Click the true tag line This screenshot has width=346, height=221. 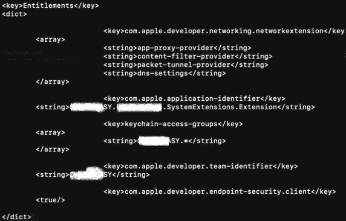pyautogui.click(x=50, y=200)
